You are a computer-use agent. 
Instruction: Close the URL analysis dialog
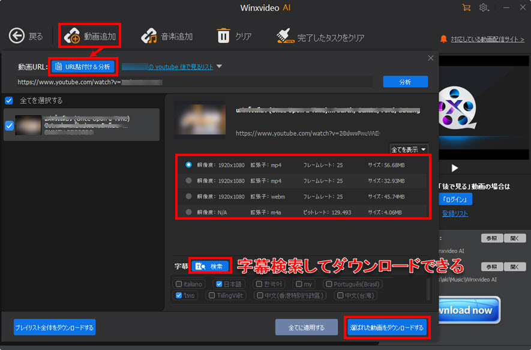(430, 58)
